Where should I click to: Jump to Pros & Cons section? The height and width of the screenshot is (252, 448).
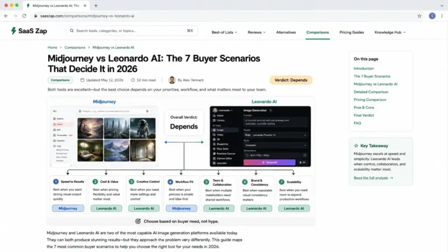[x=364, y=108]
